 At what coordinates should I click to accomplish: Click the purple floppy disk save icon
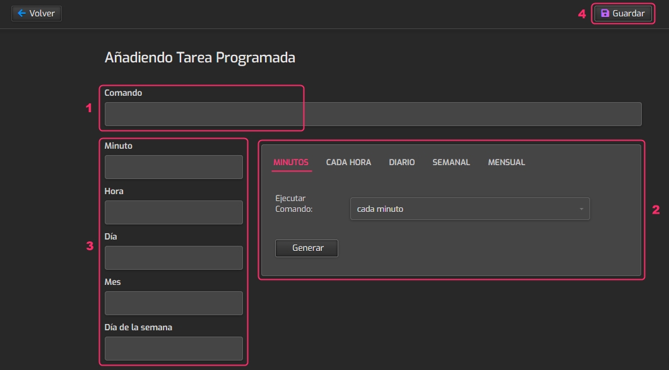click(x=605, y=13)
